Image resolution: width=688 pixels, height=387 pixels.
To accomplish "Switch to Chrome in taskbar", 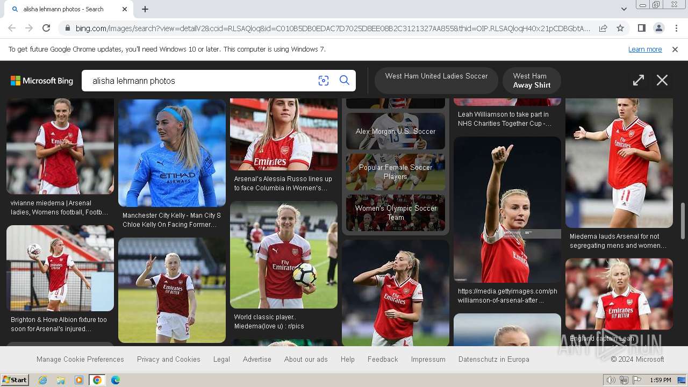I will pyautogui.click(x=97, y=380).
